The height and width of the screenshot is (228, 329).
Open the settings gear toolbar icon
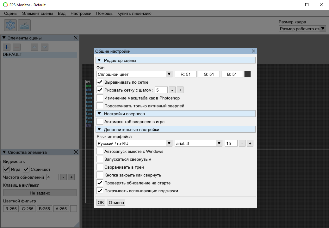[10, 25]
